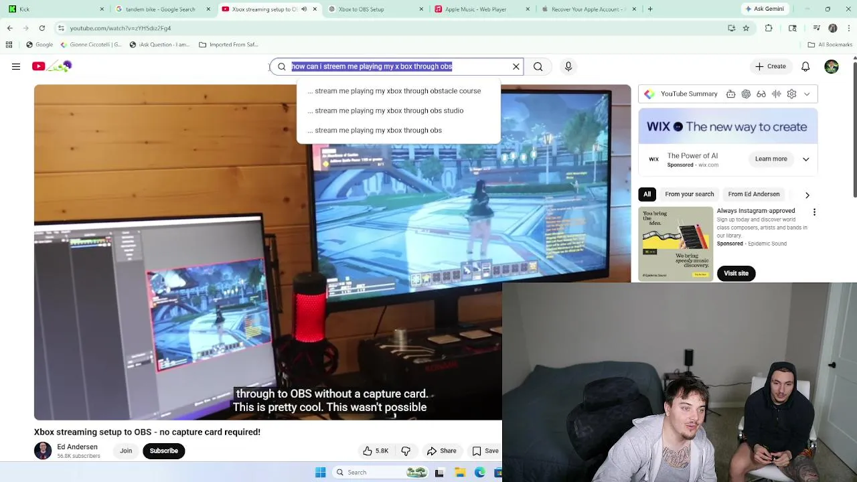Join Ed Andersen's channel
The width and height of the screenshot is (857, 482).
point(126,451)
